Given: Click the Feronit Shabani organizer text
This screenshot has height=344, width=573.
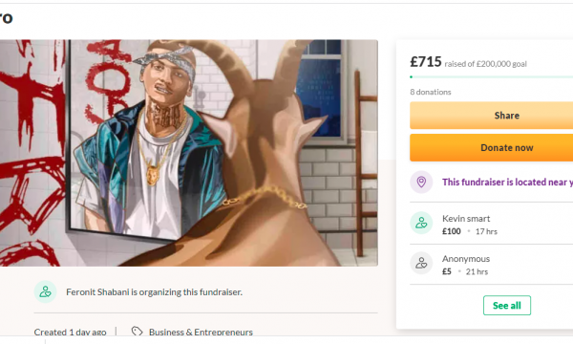Looking at the screenshot, I should [x=97, y=292].
